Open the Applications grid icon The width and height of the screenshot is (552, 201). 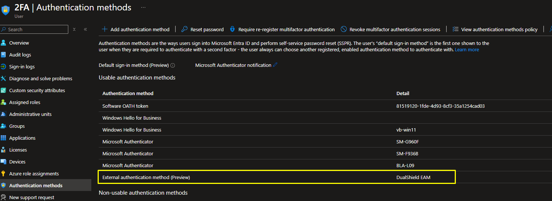[4, 138]
